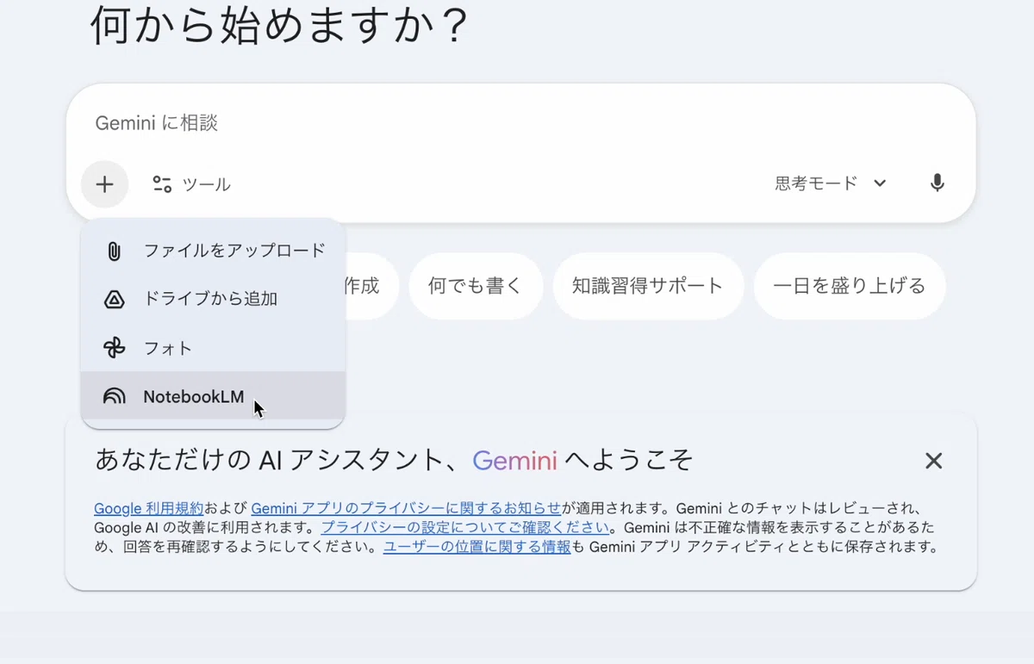This screenshot has width=1034, height=664.
Task: Click the paperclip upload icon
Action: pos(114,251)
